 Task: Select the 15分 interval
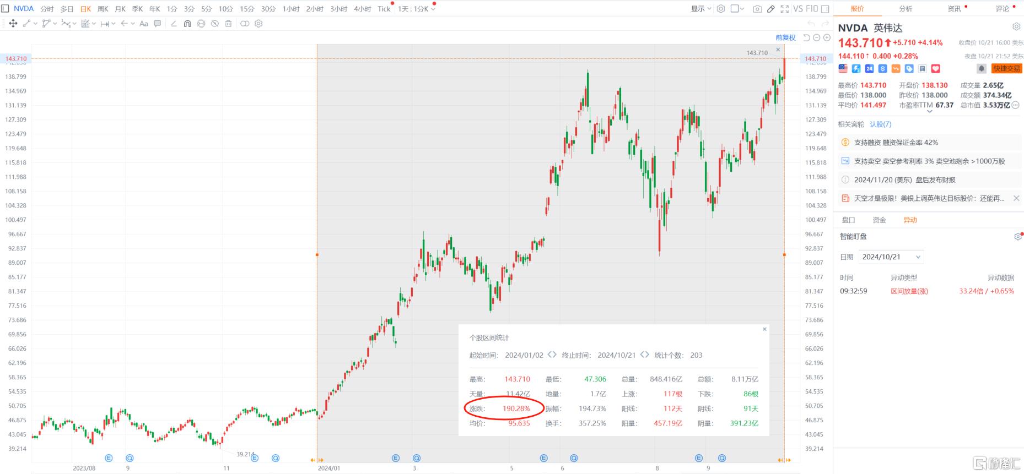coord(247,9)
